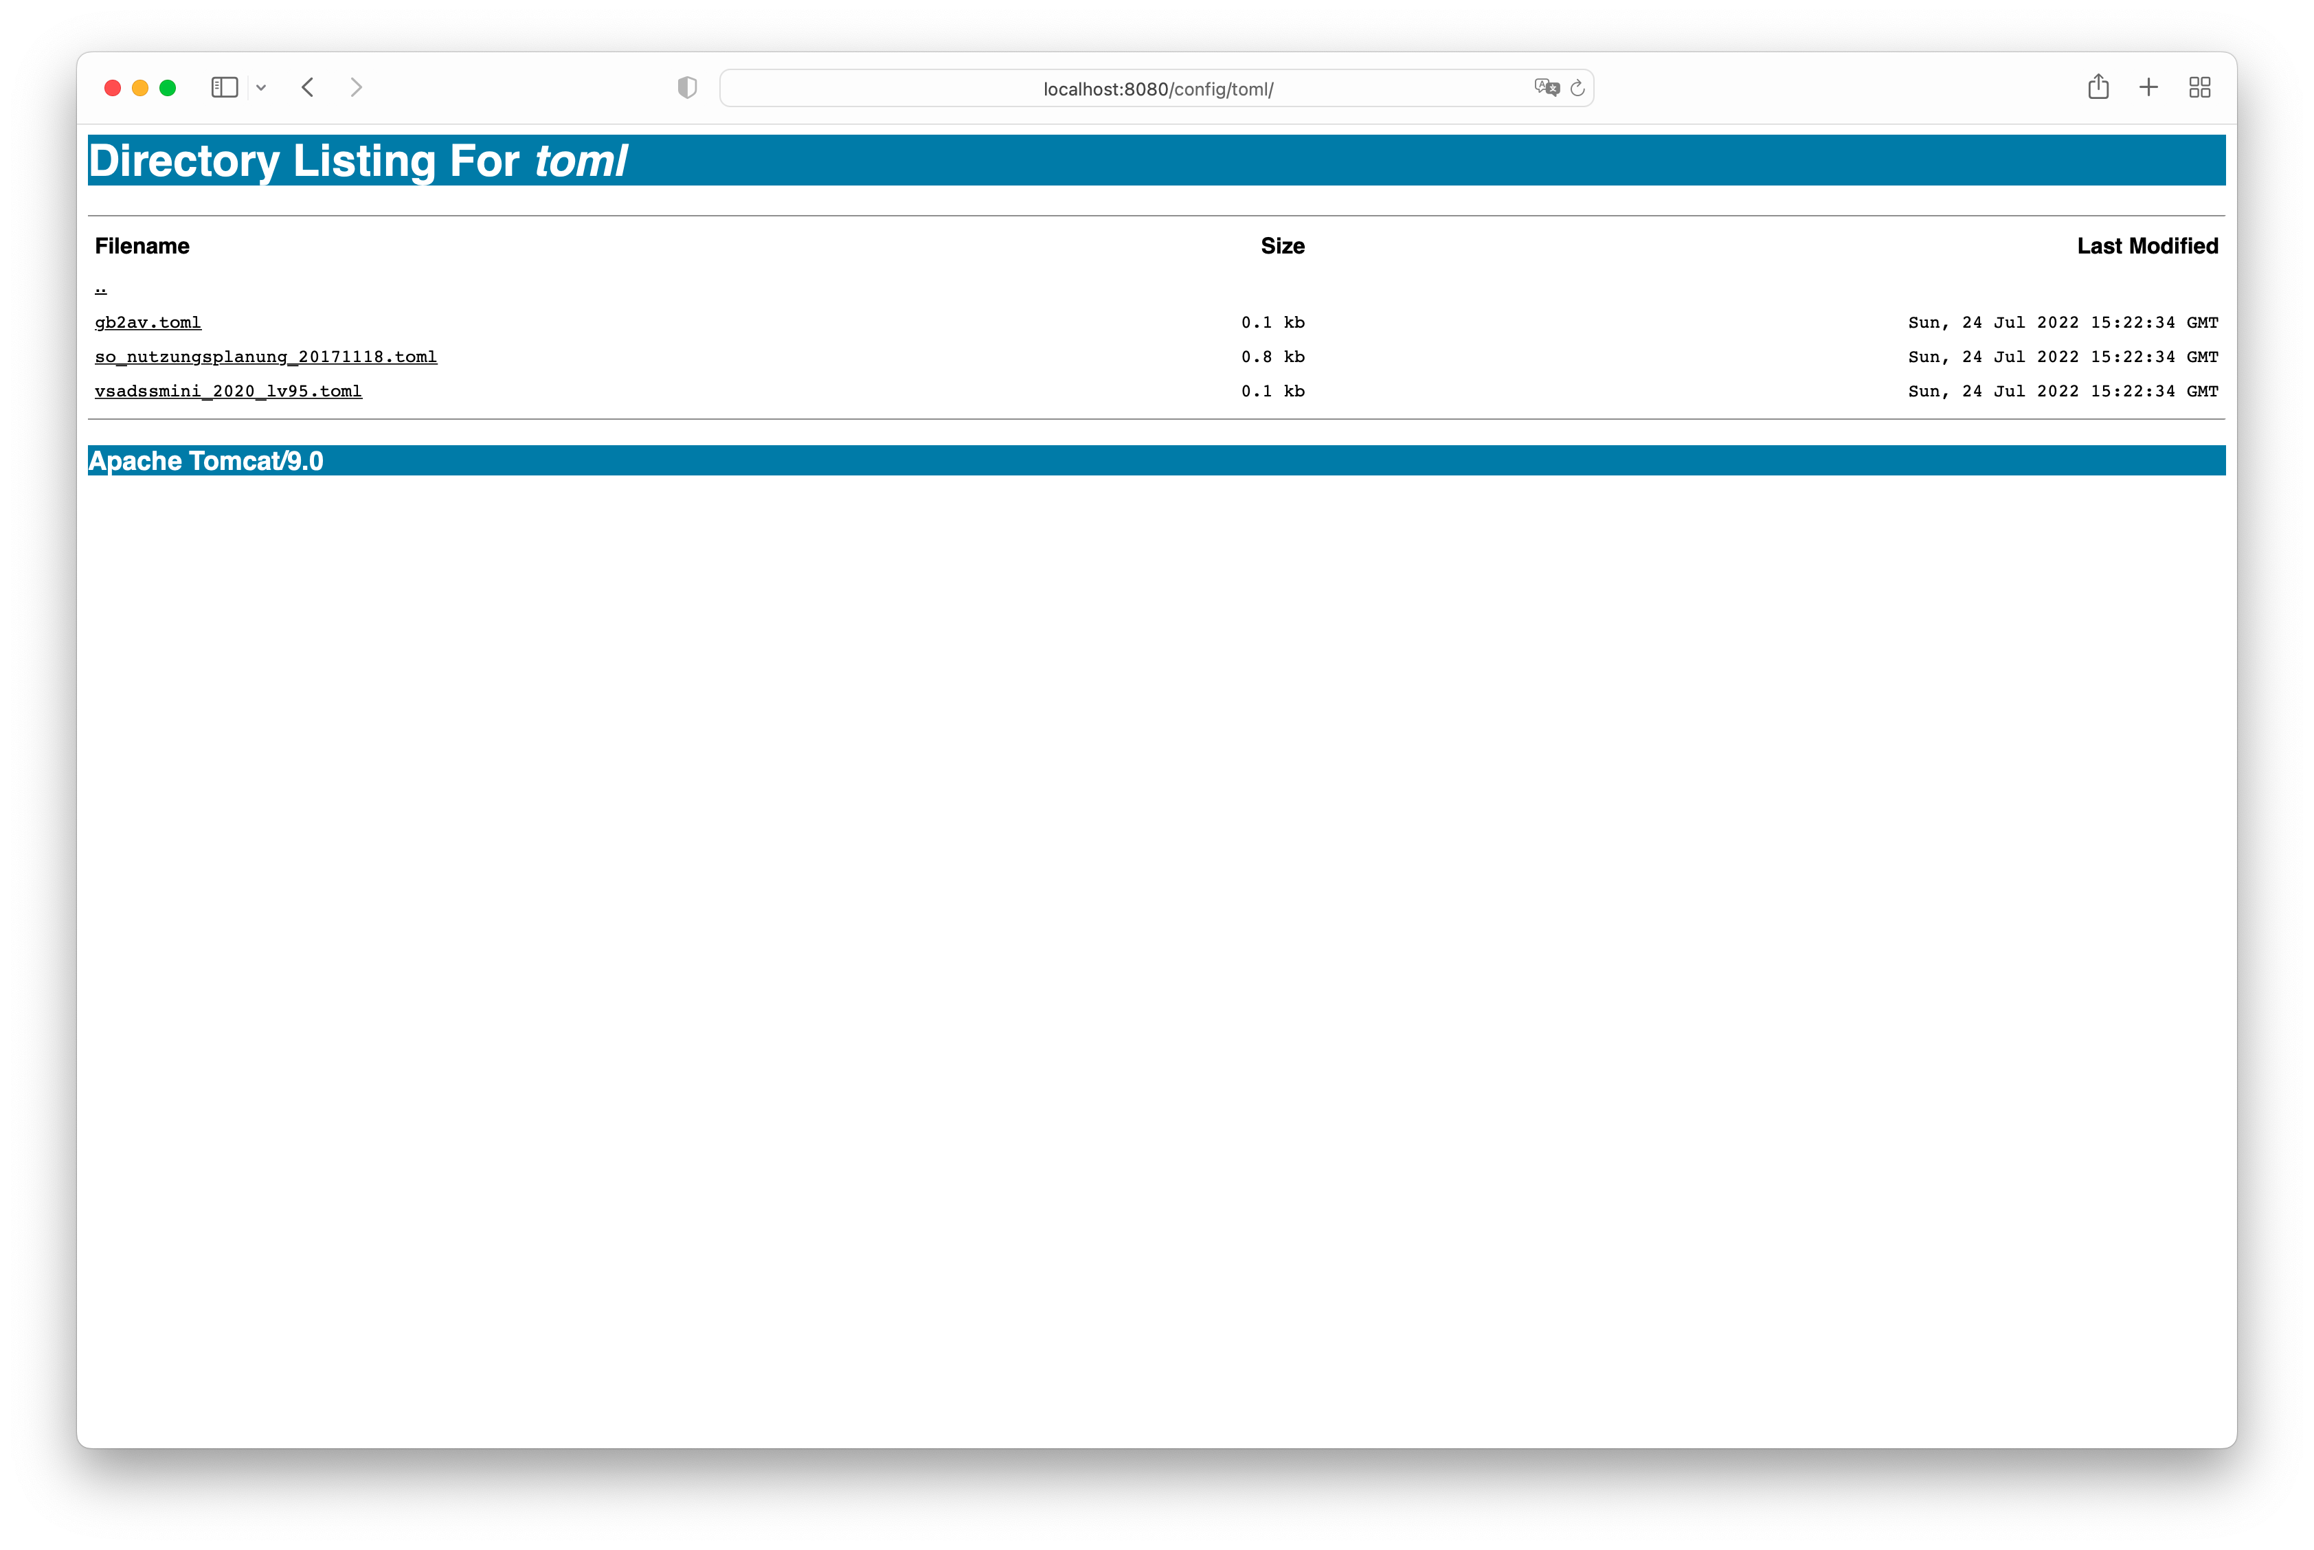Minimize the window with the yellow button
This screenshot has height=1550, width=2314.
point(140,88)
